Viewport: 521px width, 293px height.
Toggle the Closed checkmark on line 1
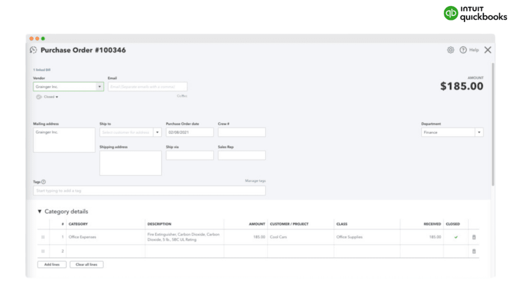point(456,237)
